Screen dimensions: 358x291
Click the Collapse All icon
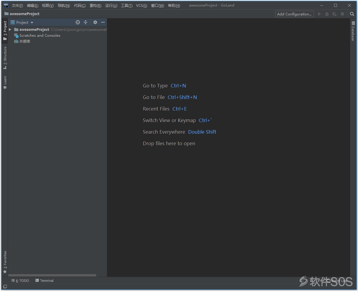coord(86,22)
